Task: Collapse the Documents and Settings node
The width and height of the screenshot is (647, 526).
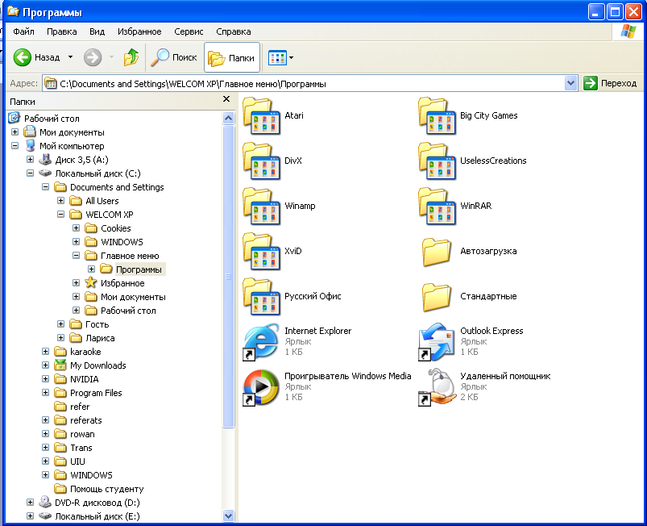Action: [45, 187]
